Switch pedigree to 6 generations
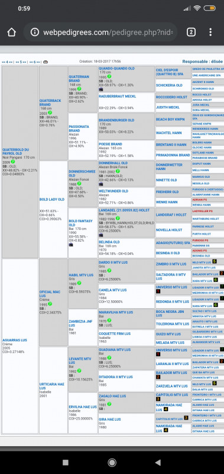This screenshot has height=474, width=224. [35, 62]
